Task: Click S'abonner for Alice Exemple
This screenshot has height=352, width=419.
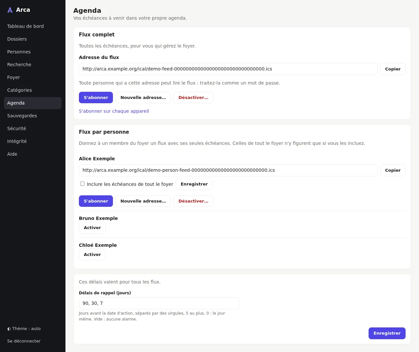Action: point(96,201)
